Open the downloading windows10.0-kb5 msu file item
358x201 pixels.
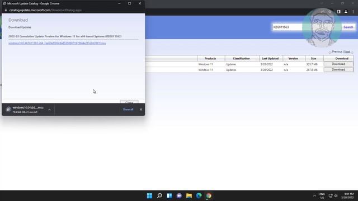pos(27,109)
